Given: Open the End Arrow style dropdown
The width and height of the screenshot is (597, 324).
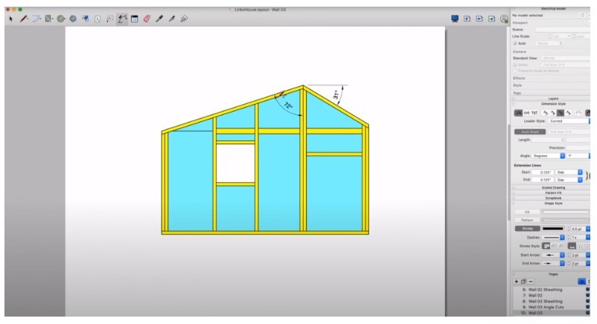Looking at the screenshot, I should point(553,263).
